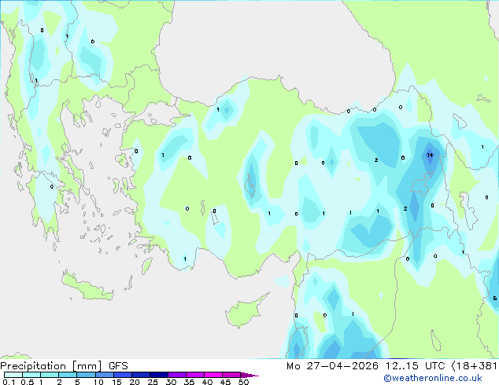Screen dimensions: 499x385
Task: Click the 35–40 mm legend color swatch
Action: click(194, 375)
